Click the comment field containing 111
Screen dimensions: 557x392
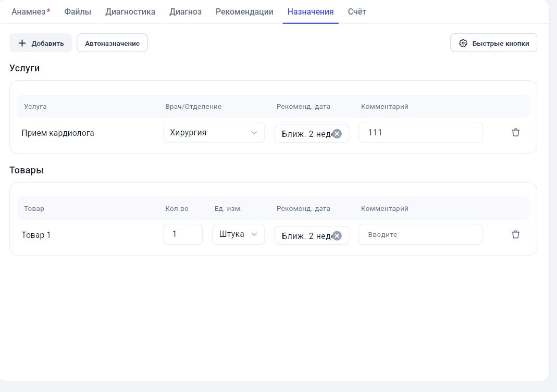420,132
